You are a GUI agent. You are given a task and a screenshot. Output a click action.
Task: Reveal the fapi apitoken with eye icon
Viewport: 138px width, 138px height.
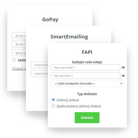pyautogui.click(x=123, y=76)
